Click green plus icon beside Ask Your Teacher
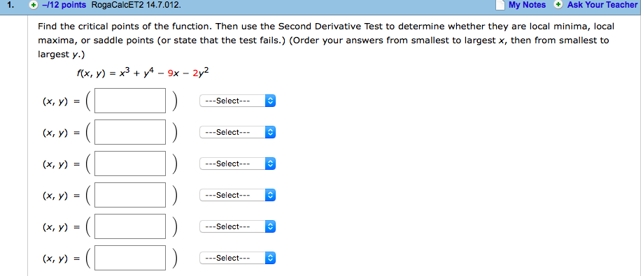 point(558,5)
